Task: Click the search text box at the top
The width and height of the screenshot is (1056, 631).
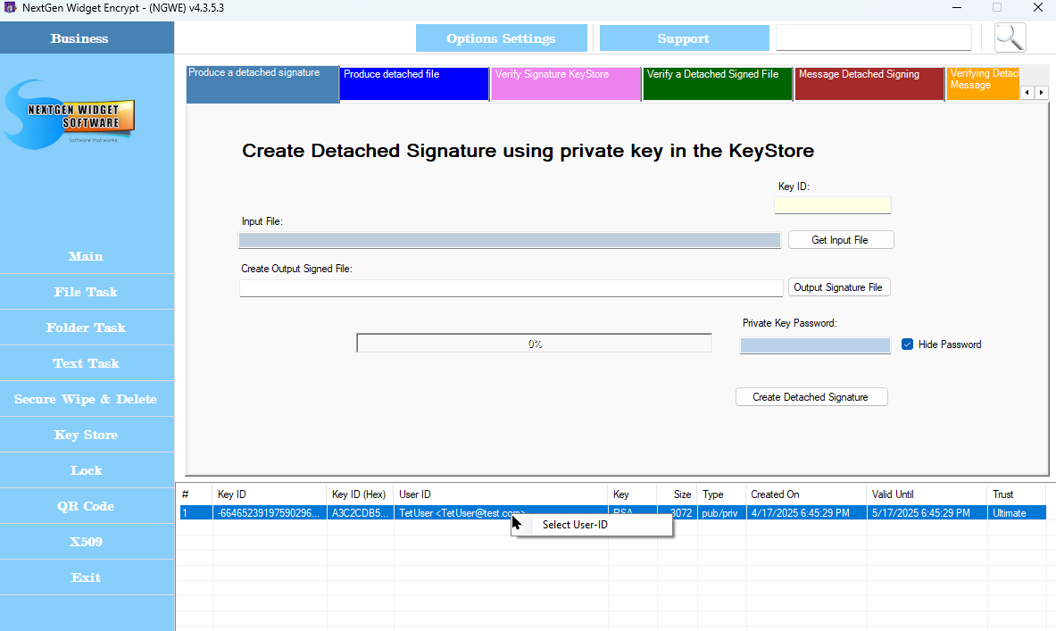Action: 874,37
